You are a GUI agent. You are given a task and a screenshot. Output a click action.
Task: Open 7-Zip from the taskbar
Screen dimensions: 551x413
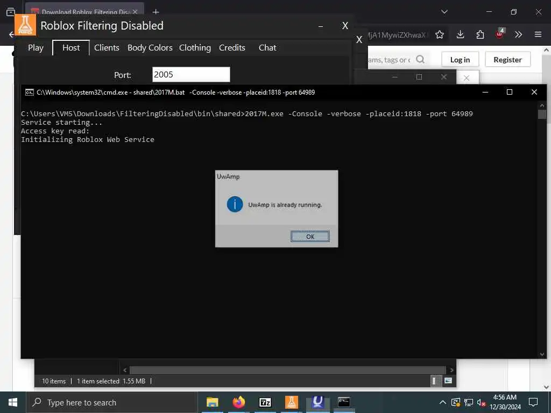pos(265,402)
